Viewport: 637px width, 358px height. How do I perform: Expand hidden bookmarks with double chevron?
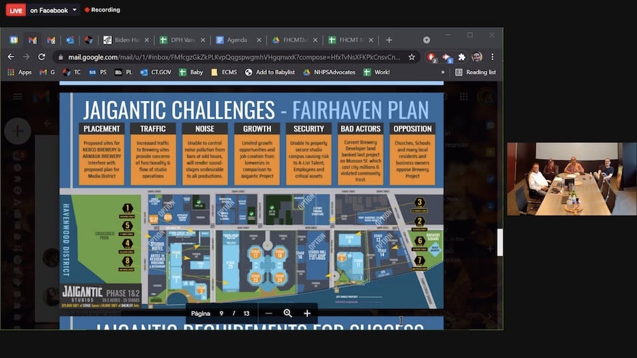click(x=442, y=72)
